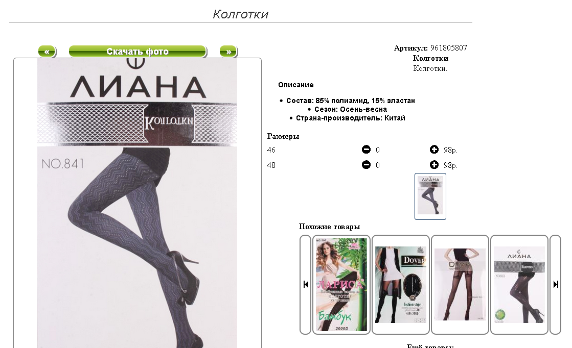The image size is (572, 348).
Task: Increase quantity for size 48
Action: tap(434, 165)
